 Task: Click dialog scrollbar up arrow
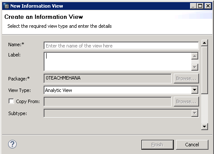[x=205, y=43]
